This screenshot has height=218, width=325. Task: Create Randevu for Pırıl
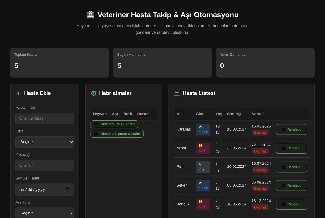[291, 167]
